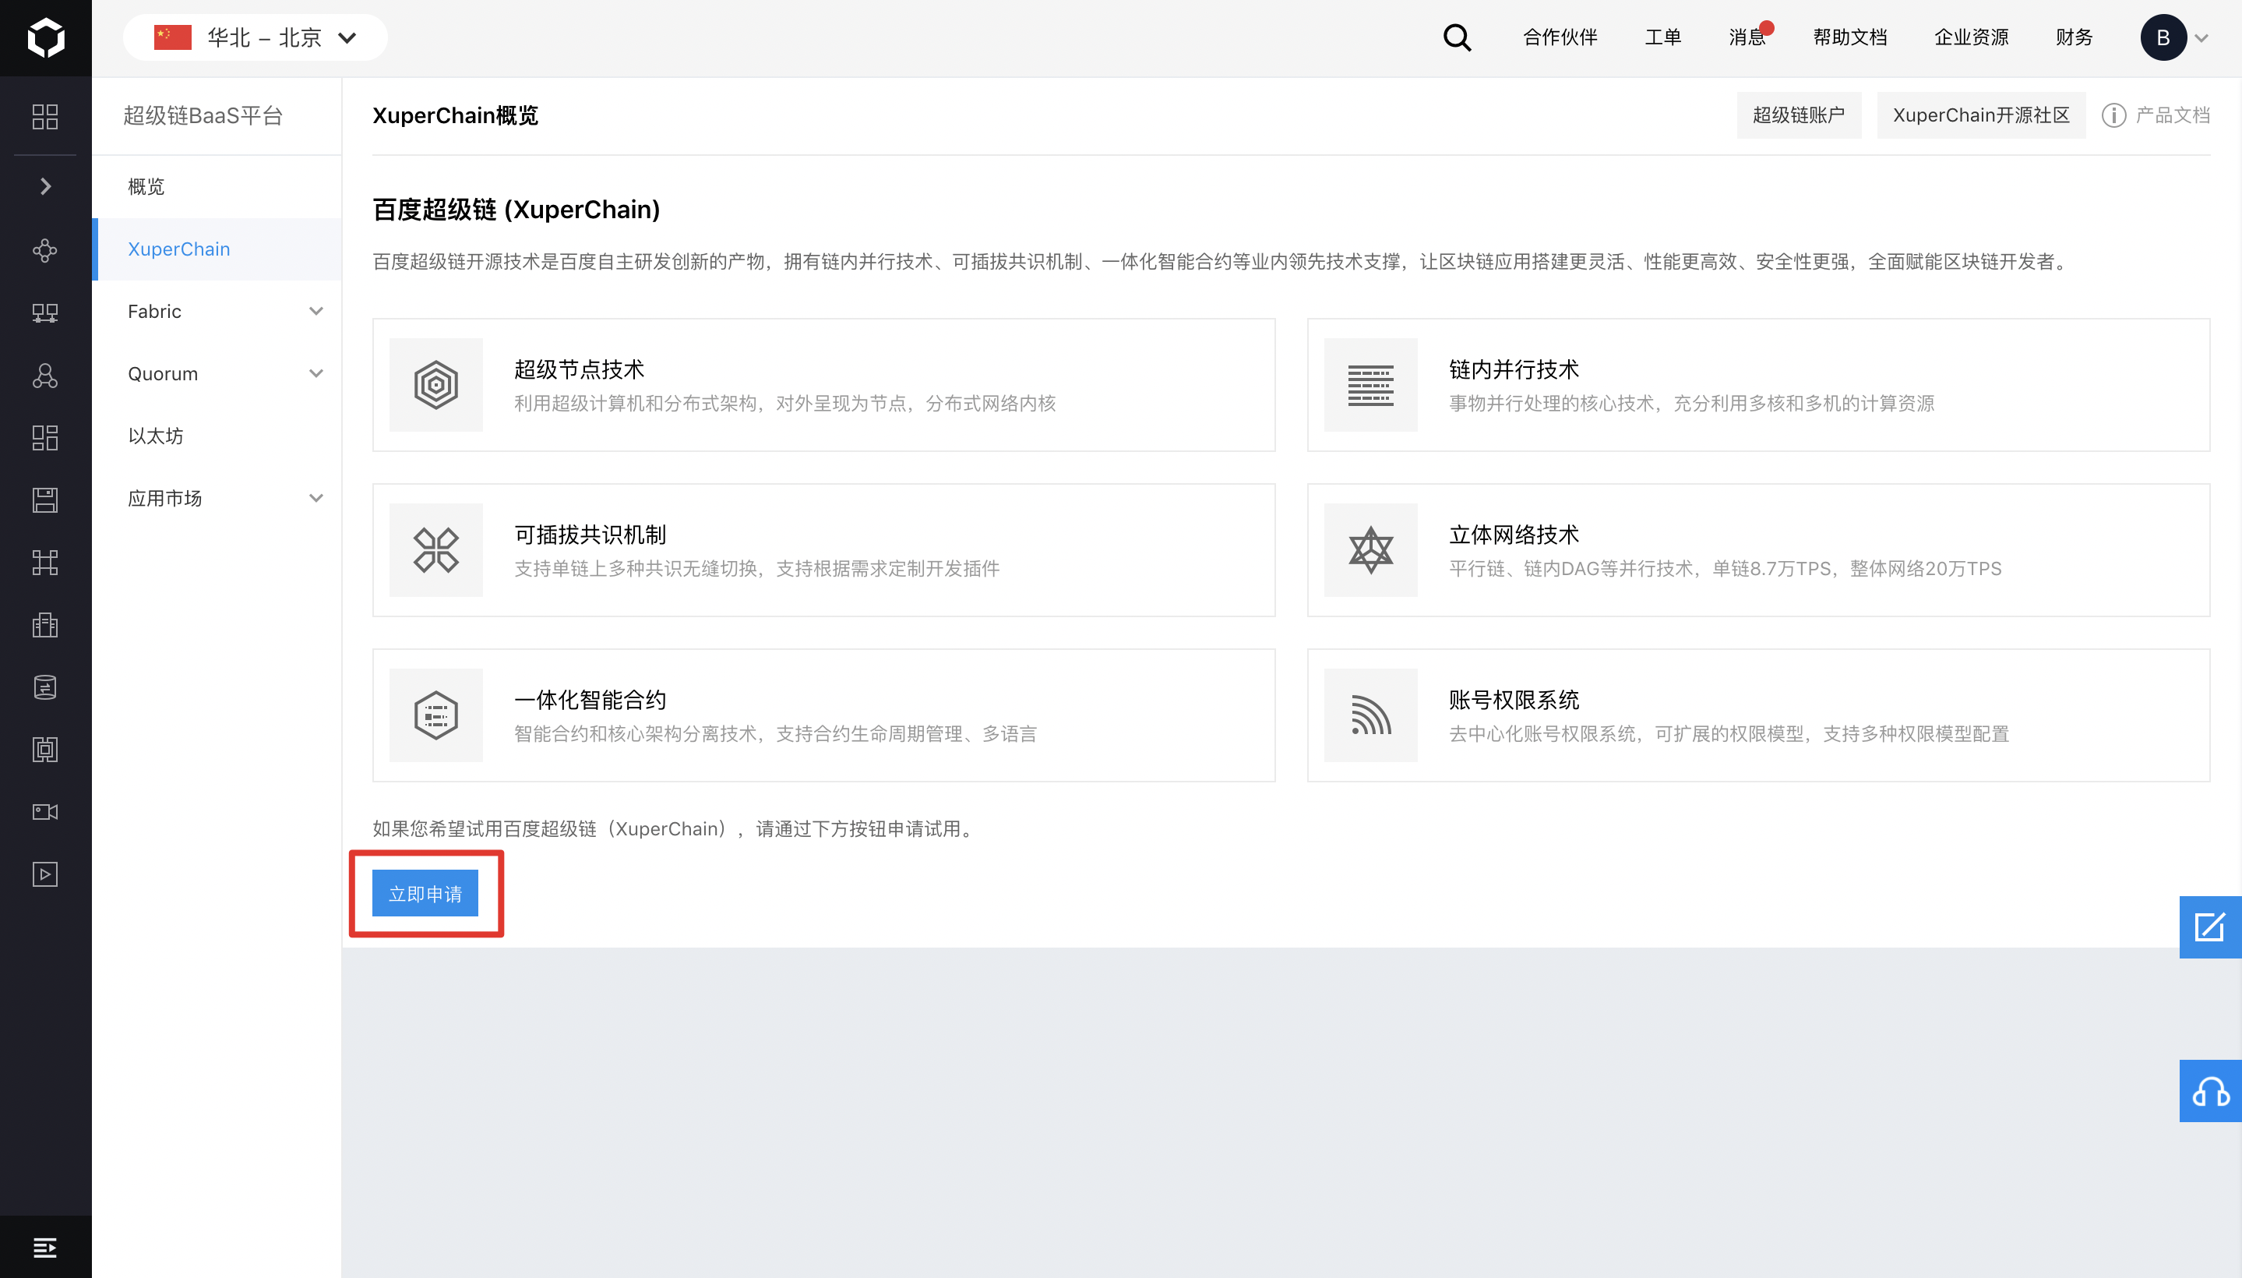Screen dimensions: 2242x1278
Task: Click the three-circles cluster sidebar icon
Action: (x=44, y=375)
